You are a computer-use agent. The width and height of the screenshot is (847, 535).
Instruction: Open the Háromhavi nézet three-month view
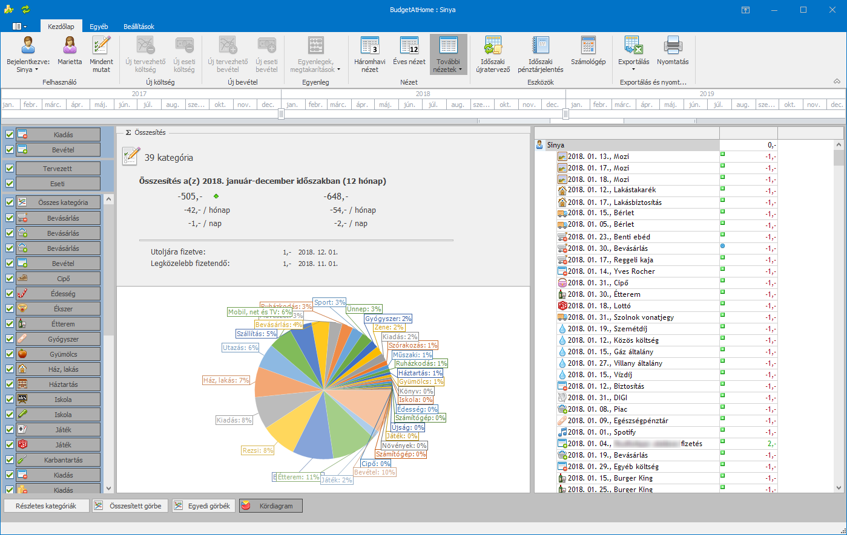(x=369, y=54)
